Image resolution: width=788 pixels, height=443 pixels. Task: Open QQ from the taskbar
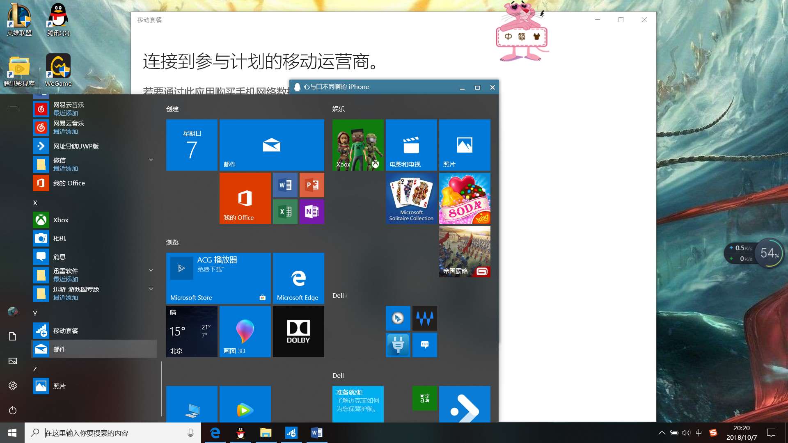pos(241,433)
